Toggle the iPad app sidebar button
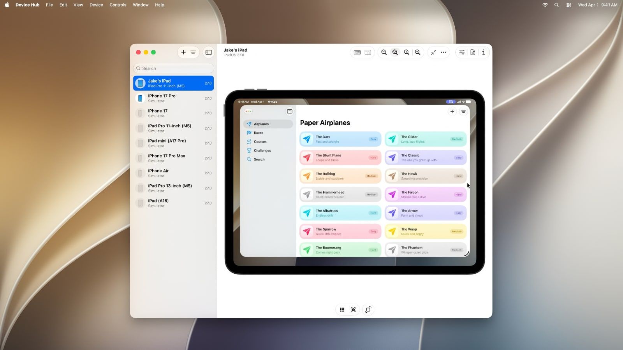The image size is (623, 350). tap(290, 111)
